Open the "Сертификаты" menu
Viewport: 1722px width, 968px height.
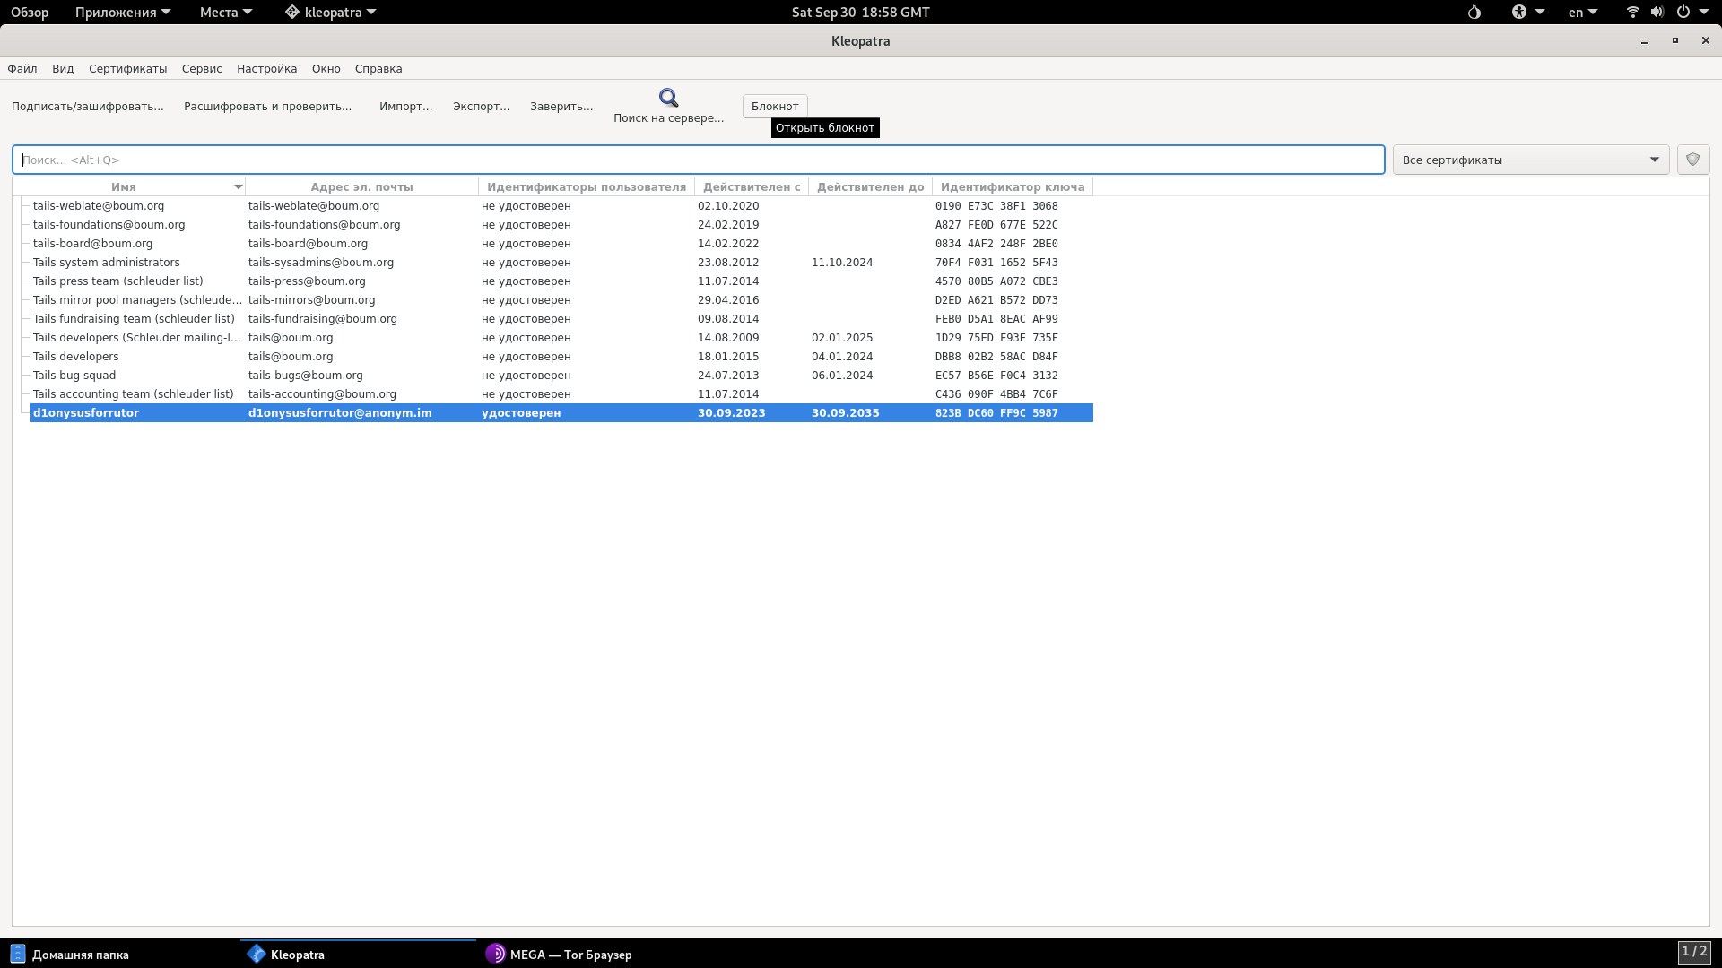click(127, 69)
